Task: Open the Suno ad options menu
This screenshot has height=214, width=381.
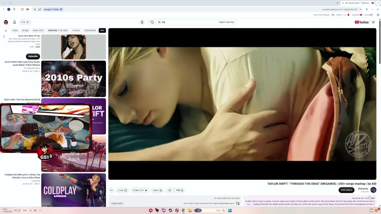Action: coord(4,37)
